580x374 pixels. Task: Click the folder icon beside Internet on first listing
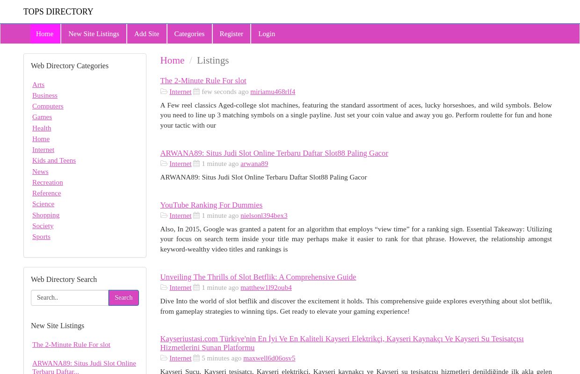tap(164, 91)
